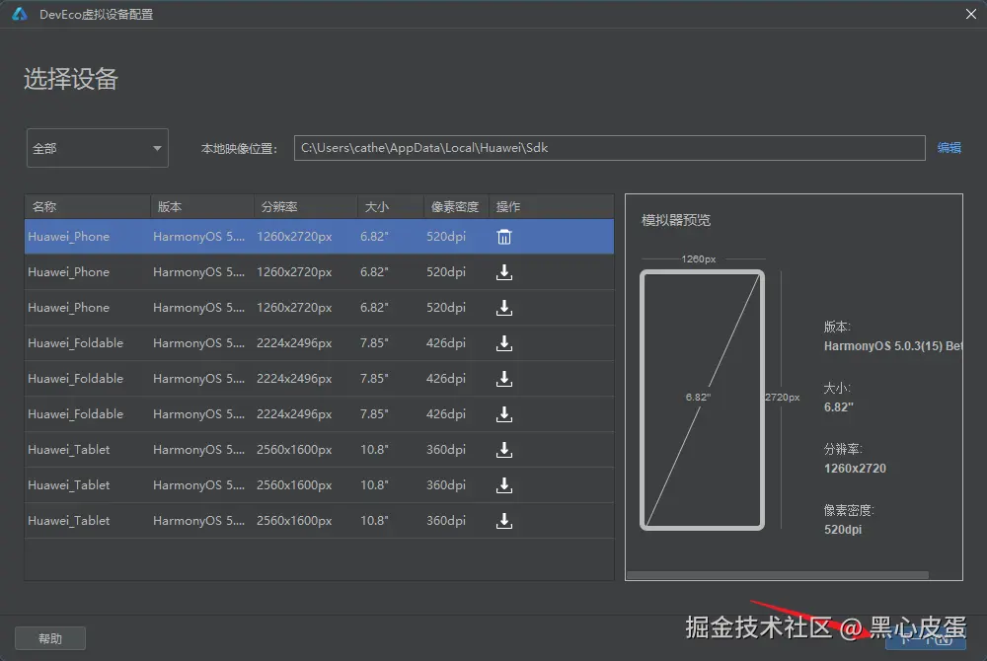The width and height of the screenshot is (987, 661).
Task: Download the middle Huawei_Foldable image
Action: click(x=504, y=379)
